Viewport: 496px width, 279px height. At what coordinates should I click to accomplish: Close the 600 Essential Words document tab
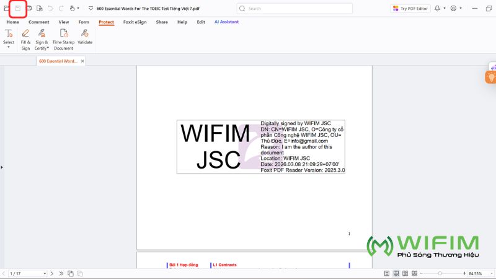[82, 61]
